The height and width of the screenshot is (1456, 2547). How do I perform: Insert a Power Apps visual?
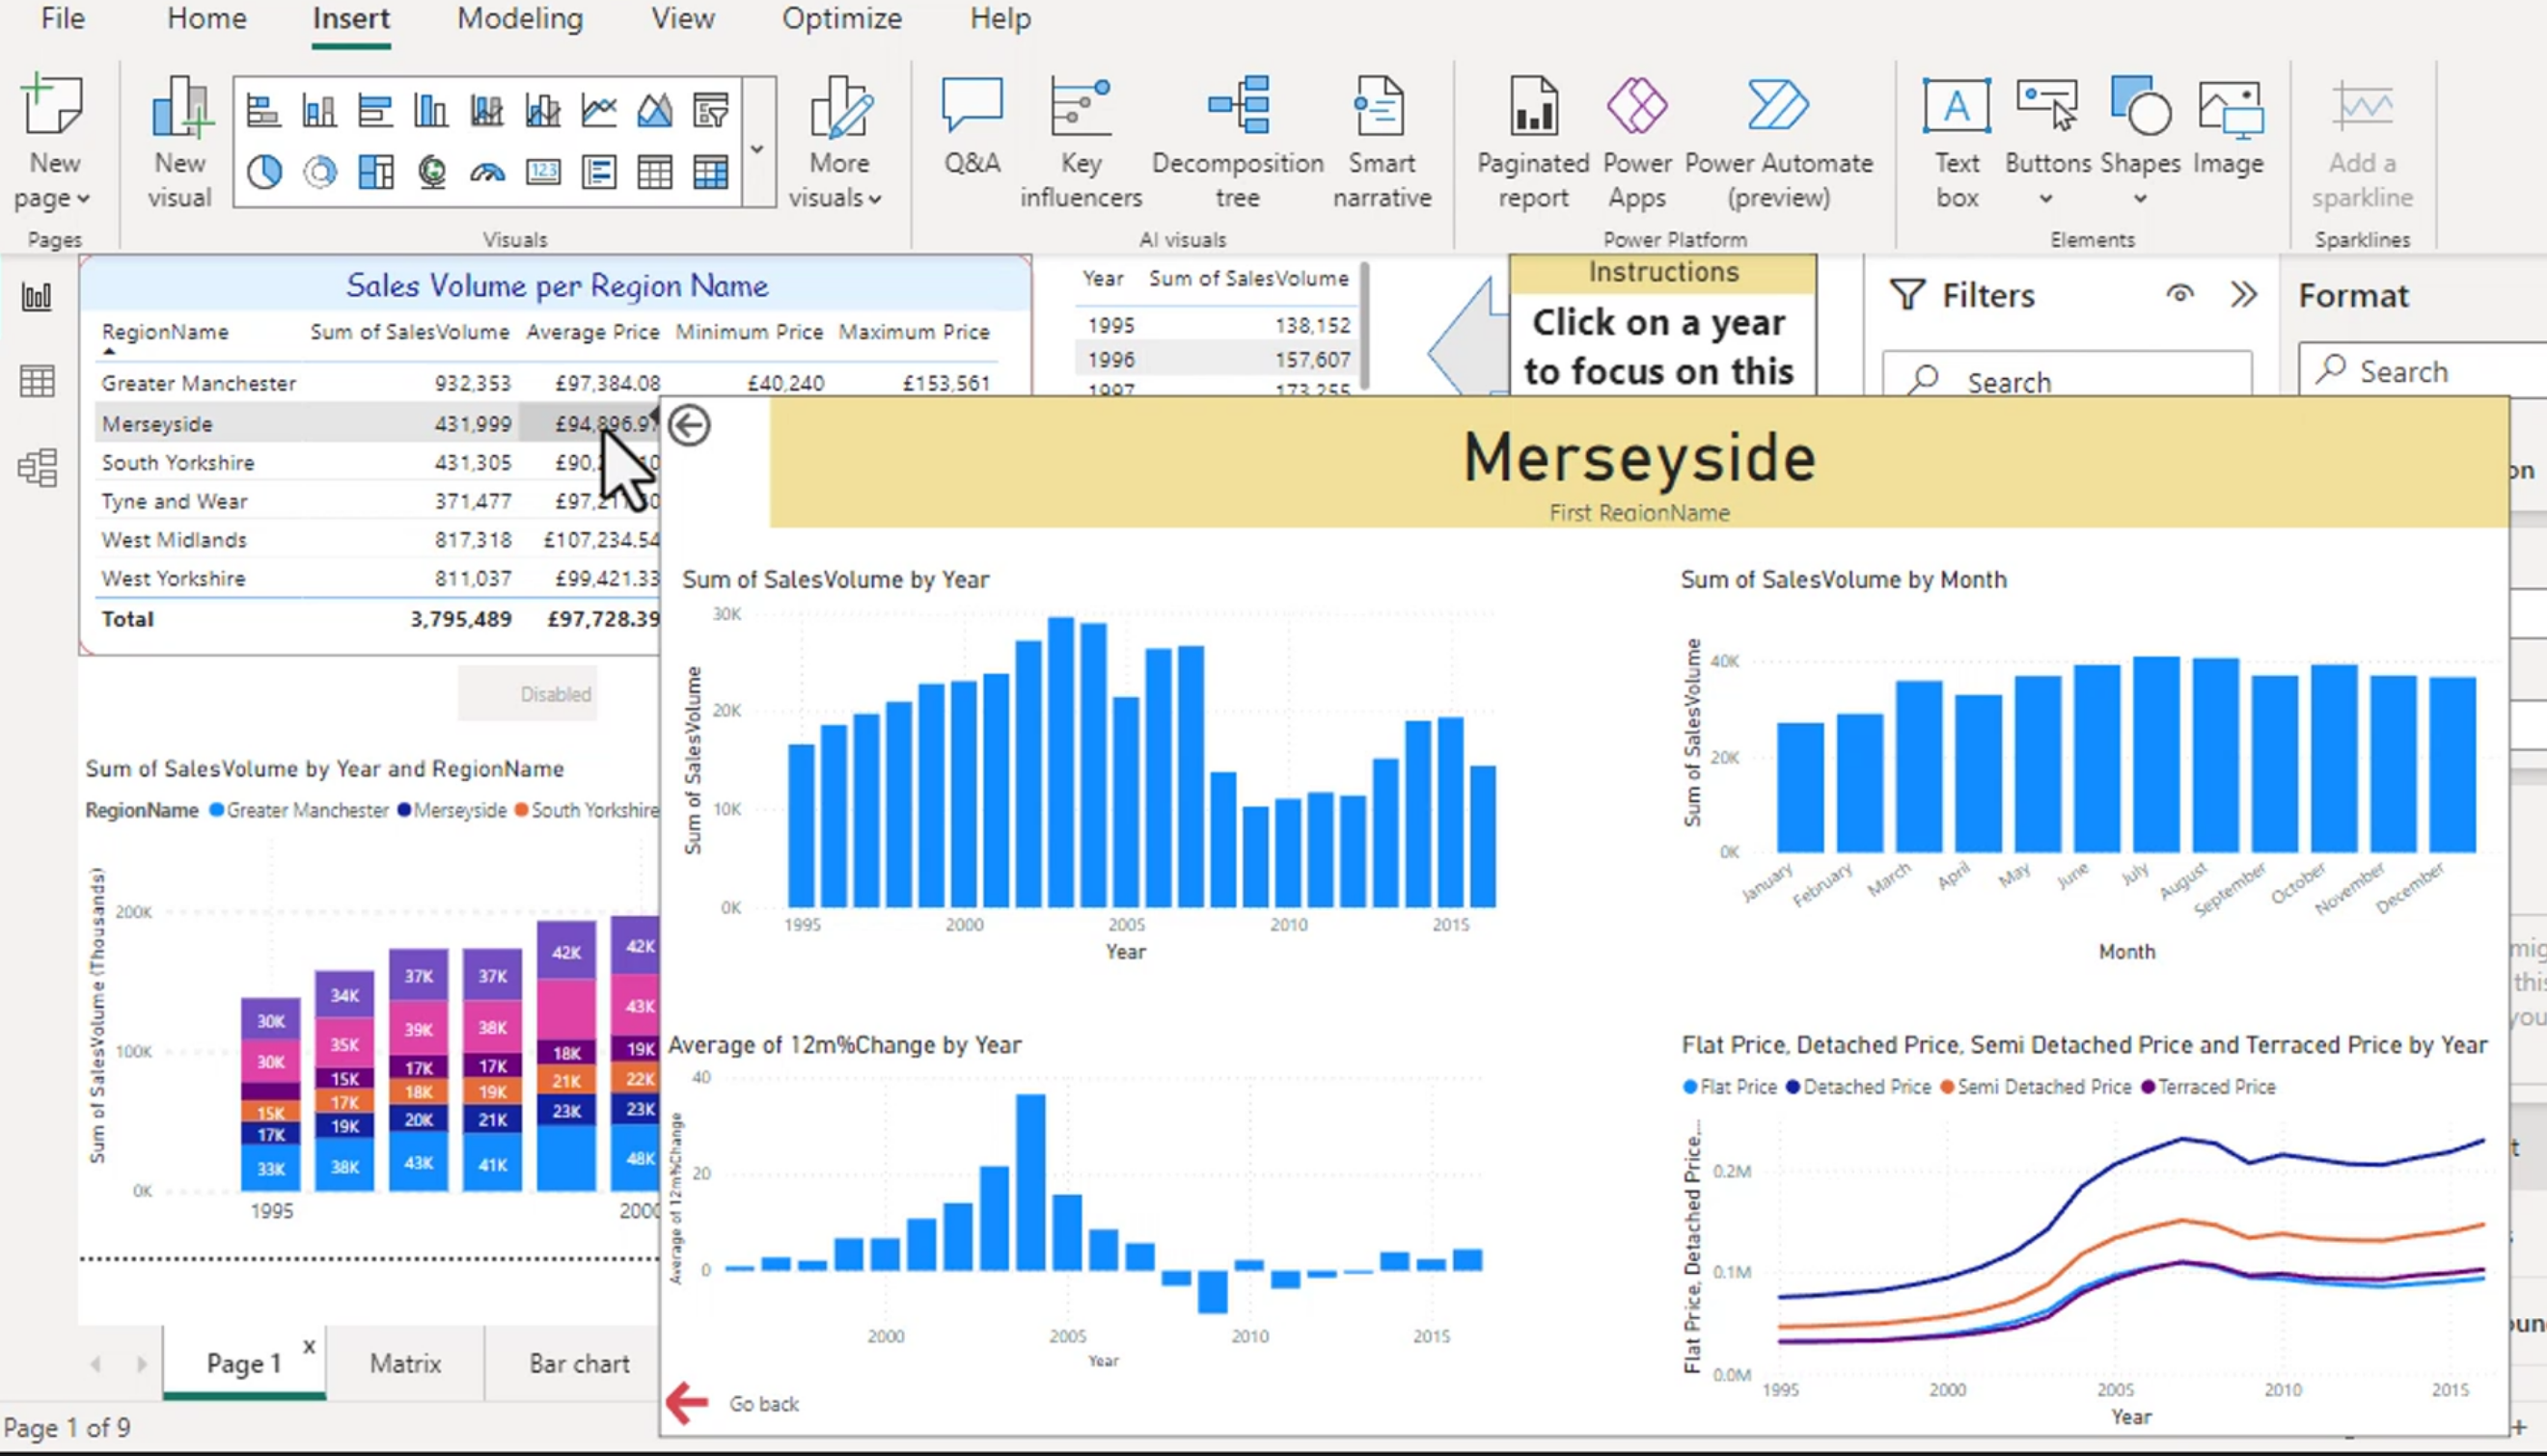point(1636,142)
